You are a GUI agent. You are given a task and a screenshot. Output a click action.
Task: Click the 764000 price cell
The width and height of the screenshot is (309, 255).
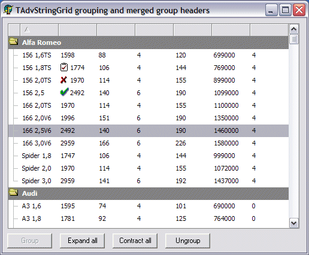(224, 218)
